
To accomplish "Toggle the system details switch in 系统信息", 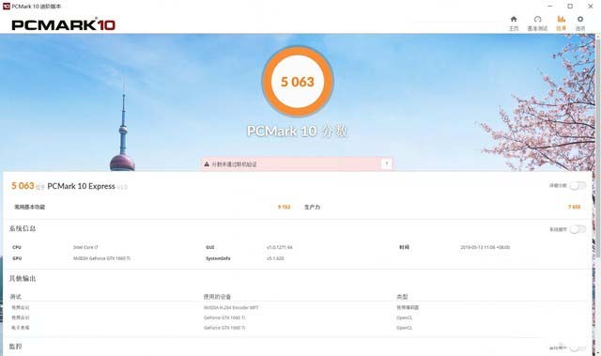I will click(578, 229).
